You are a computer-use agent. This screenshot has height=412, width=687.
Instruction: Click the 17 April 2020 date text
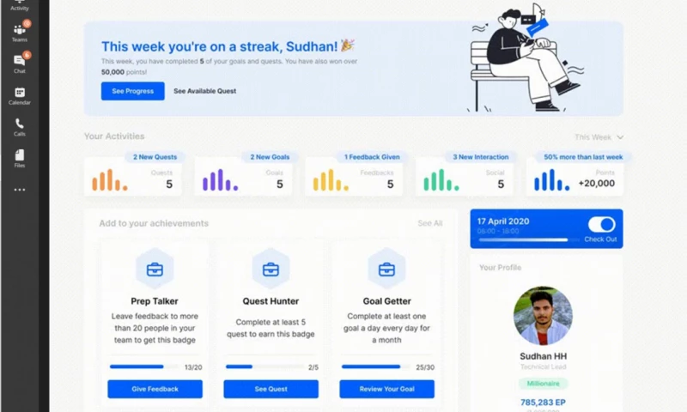tap(503, 221)
